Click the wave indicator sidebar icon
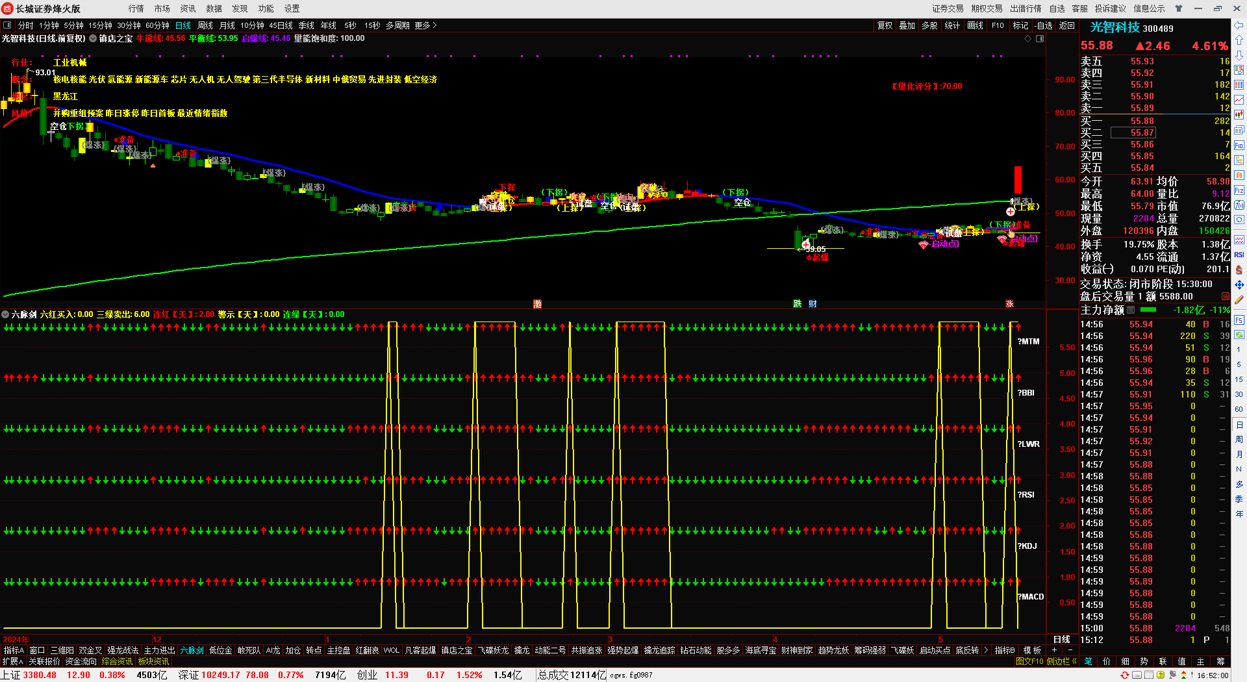This screenshot has height=682, width=1247. tap(1239, 240)
